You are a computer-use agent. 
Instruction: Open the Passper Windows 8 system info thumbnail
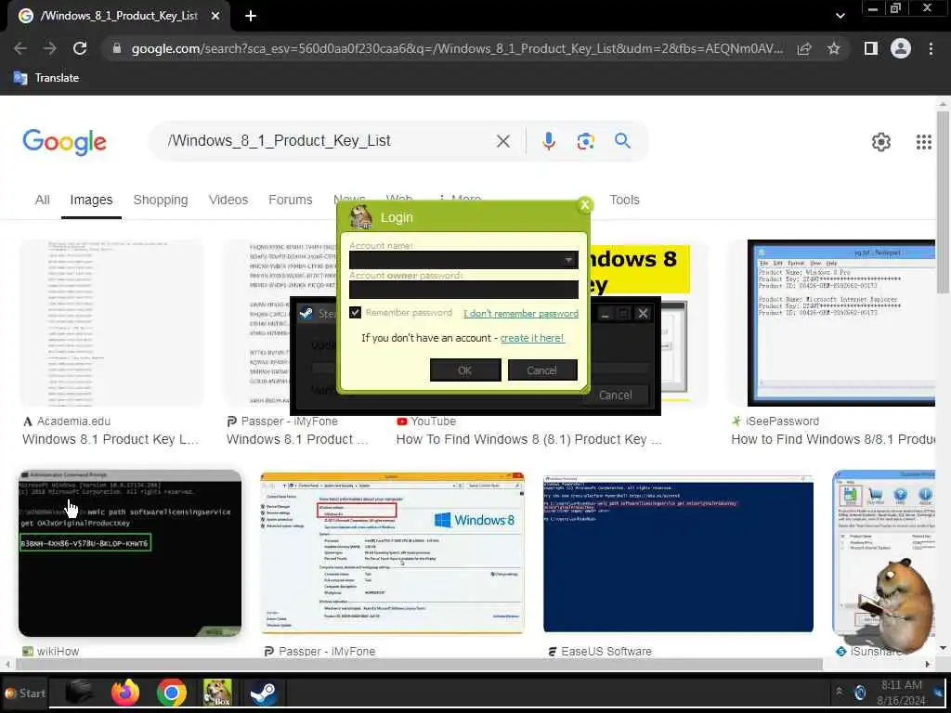point(393,553)
